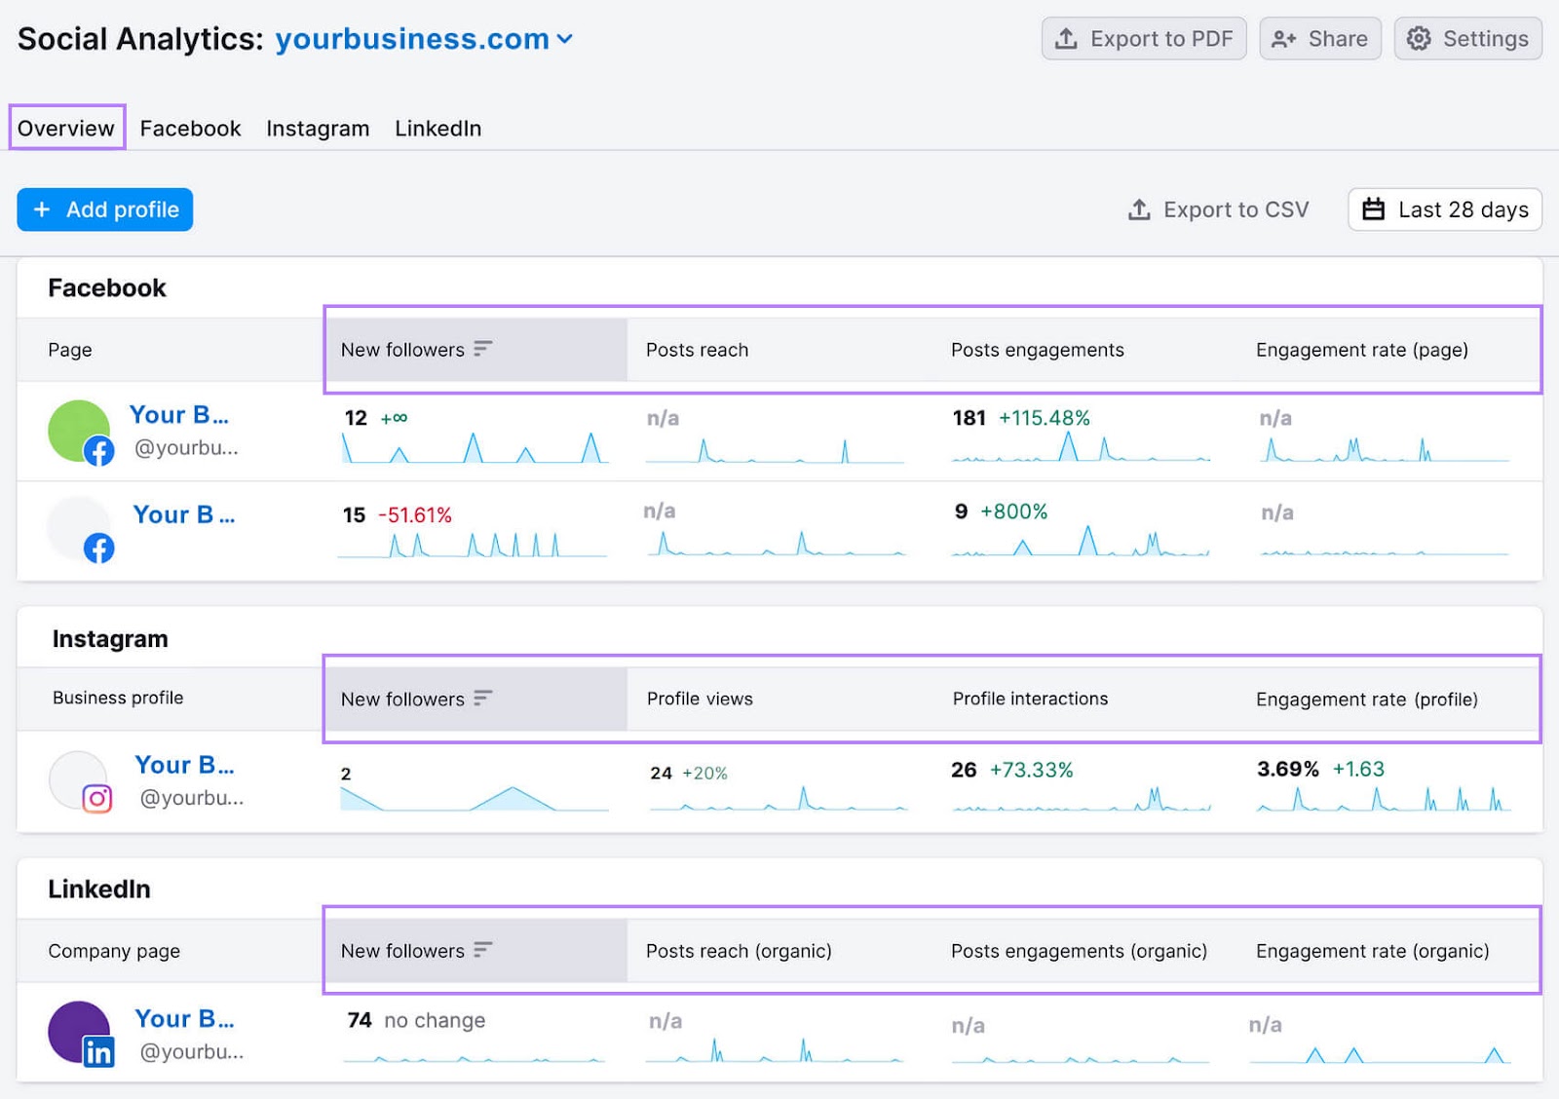Open the dropdown next to yourbusiness.com

pos(565,40)
